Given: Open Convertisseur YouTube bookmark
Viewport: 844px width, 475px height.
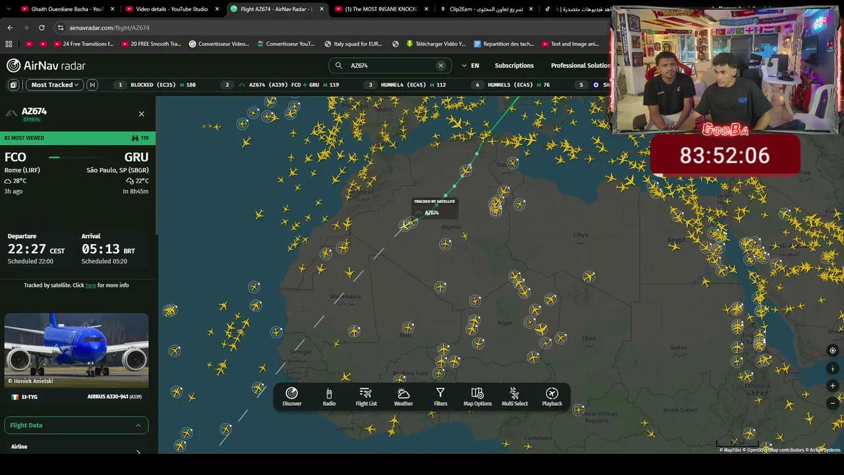Looking at the screenshot, I should click(x=286, y=44).
